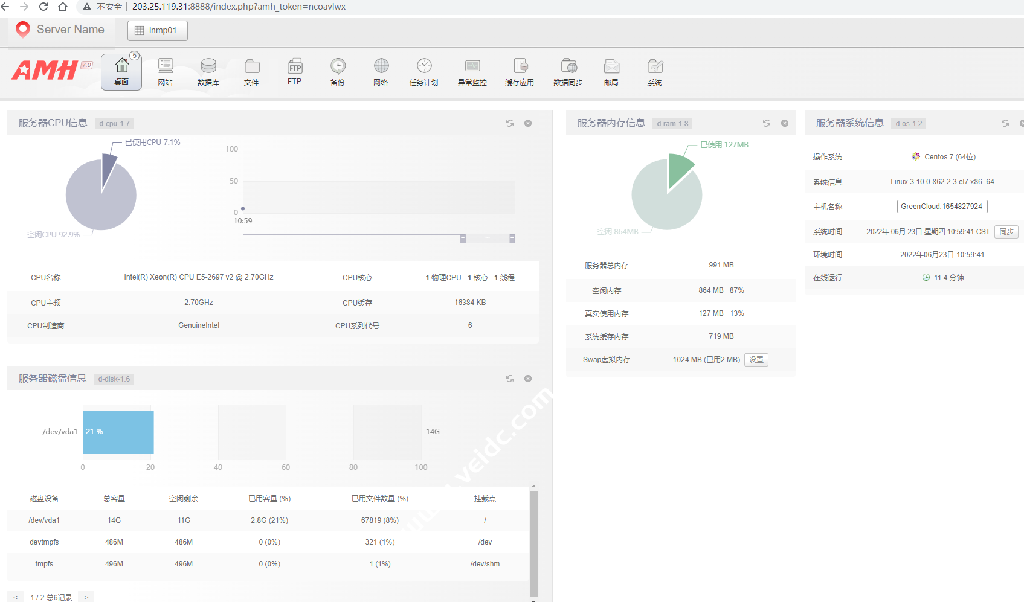The height and width of the screenshot is (602, 1024).
Task: Reload the browser page
Action: 43,7
